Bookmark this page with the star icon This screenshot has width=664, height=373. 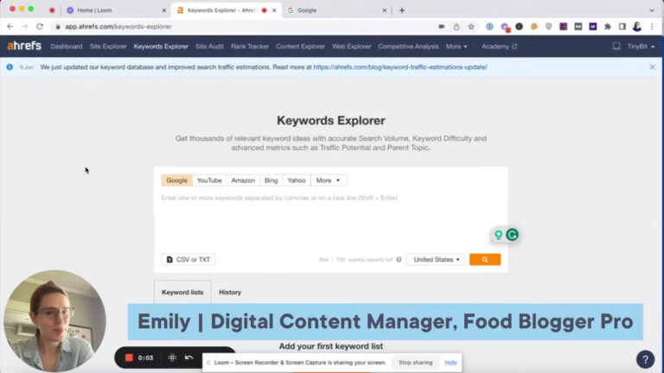471,26
